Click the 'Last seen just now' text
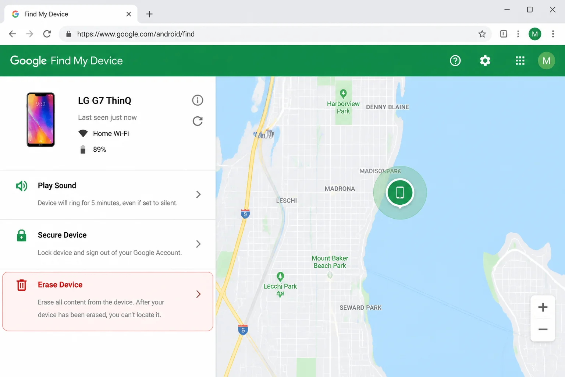Image resolution: width=565 pixels, height=377 pixels. (107, 117)
